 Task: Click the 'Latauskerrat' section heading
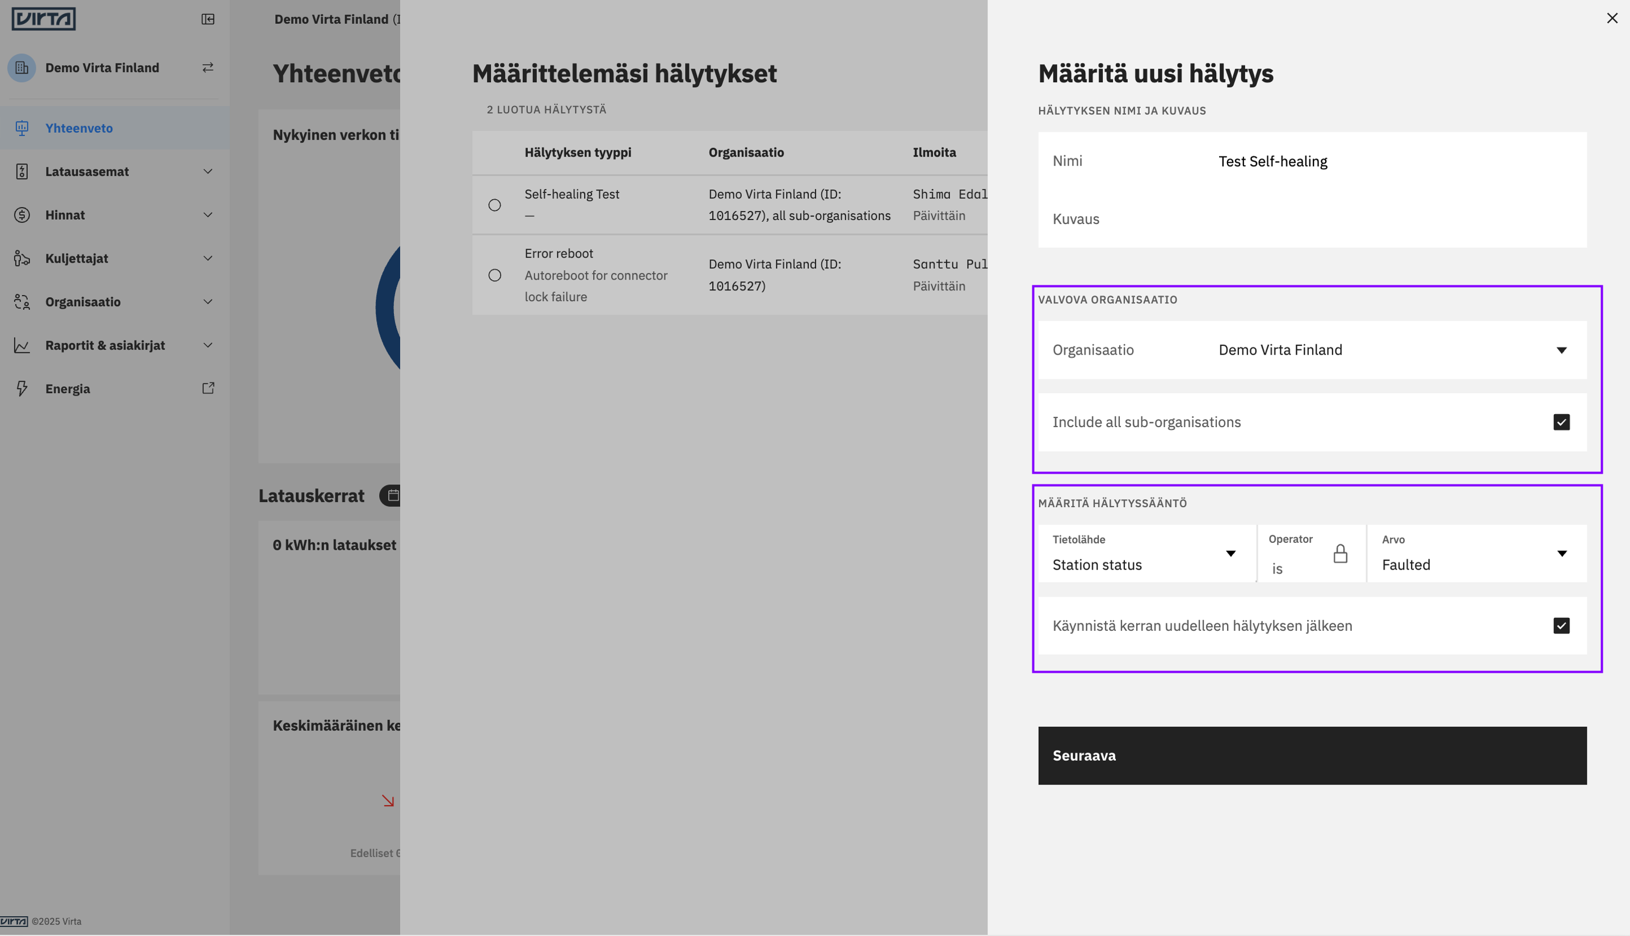click(311, 496)
